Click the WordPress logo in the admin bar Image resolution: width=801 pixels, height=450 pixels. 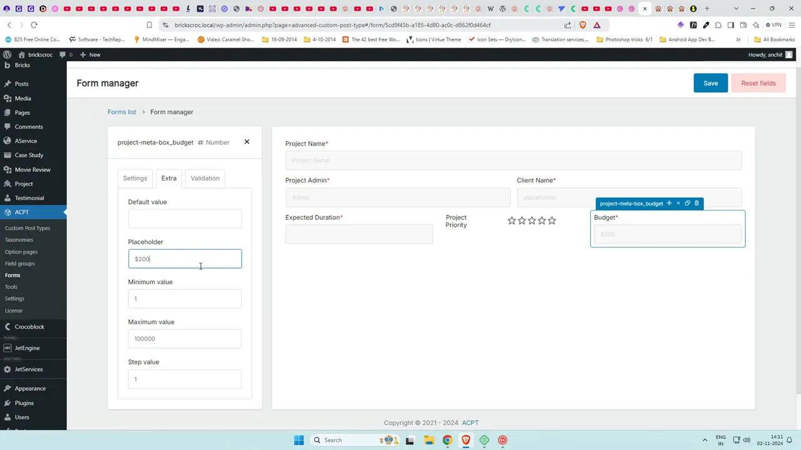[x=7, y=54]
